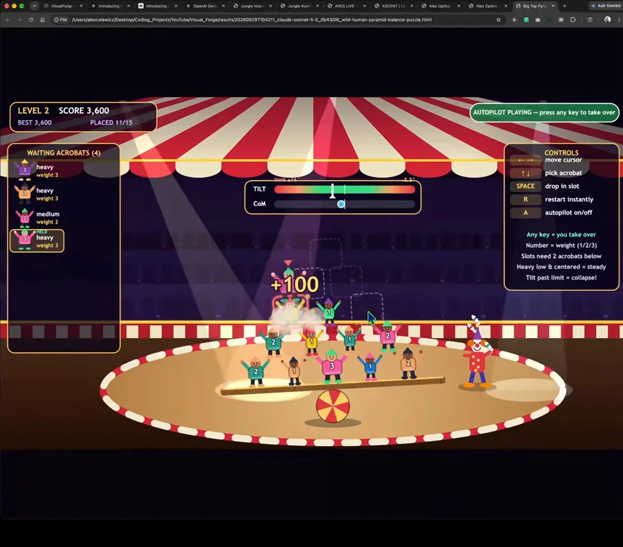Click the A autopilot key in Controls
623x547 pixels.
(x=525, y=213)
